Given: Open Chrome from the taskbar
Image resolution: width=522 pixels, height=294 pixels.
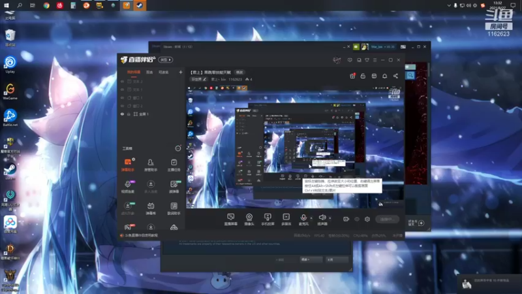Looking at the screenshot, I should pos(46,5).
